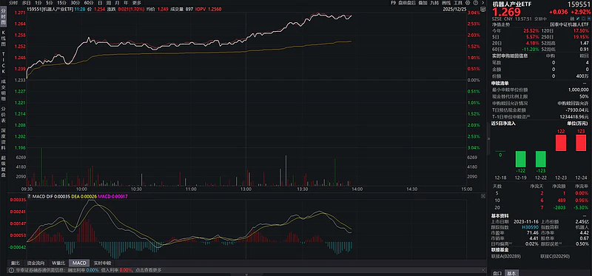Switch to 量比 indicator tab
Viewport: 592px width, 276px height.
15,263
